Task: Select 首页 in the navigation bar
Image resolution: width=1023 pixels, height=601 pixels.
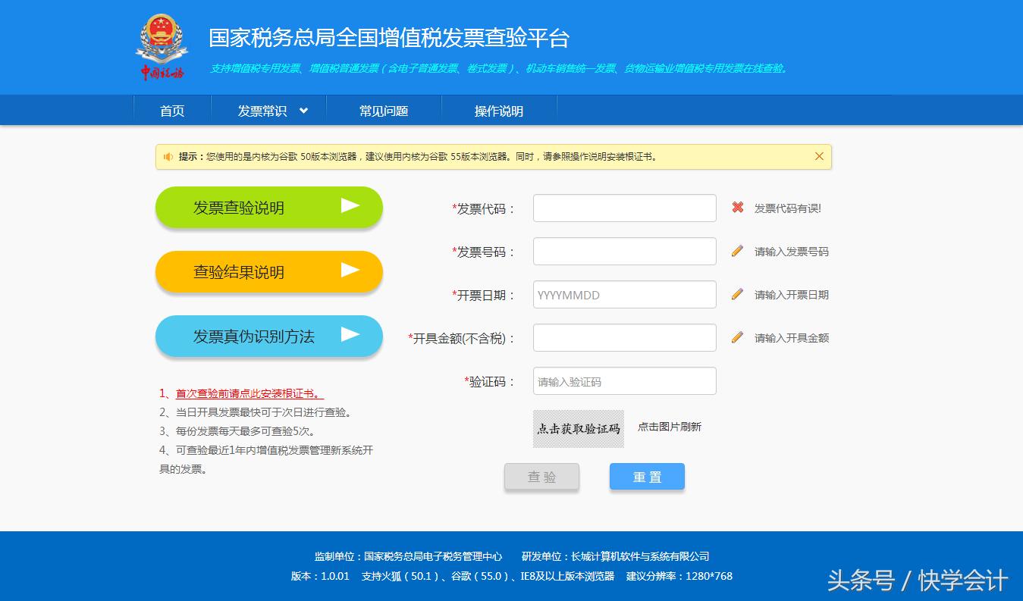Action: [x=171, y=110]
